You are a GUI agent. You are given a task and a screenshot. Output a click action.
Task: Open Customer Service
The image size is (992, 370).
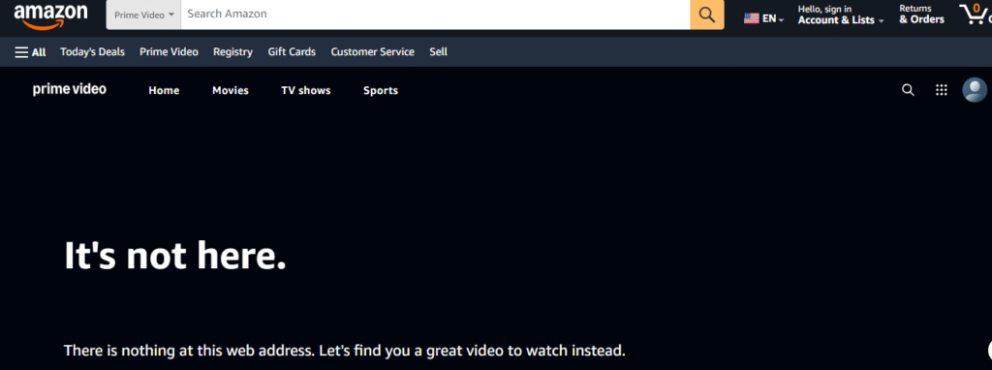[x=373, y=52]
